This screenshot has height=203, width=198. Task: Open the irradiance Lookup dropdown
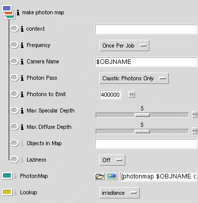tap(119, 193)
